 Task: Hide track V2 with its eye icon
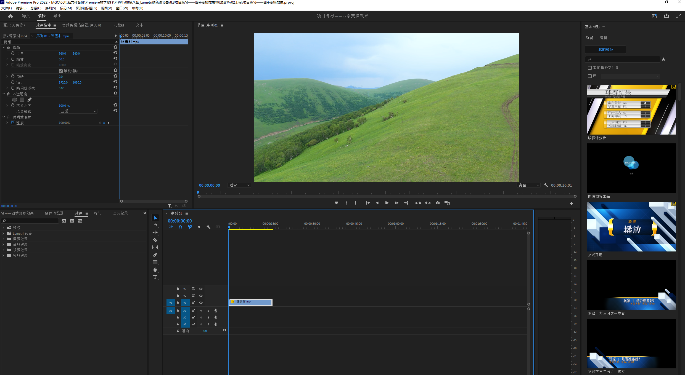[201, 296]
